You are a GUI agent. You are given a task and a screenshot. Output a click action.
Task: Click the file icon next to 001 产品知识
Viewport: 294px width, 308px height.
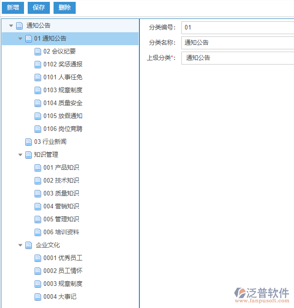38,168
